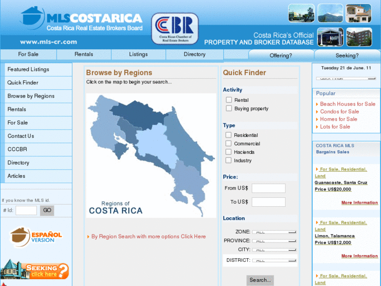Click the MLS Costa Rica house logo
The height and width of the screenshot is (286, 381).
[32, 17]
